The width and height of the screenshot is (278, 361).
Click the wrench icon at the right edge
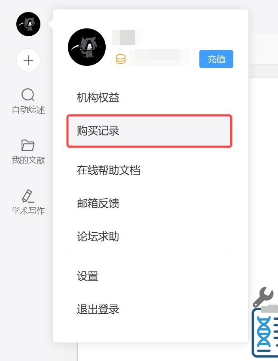click(x=263, y=297)
